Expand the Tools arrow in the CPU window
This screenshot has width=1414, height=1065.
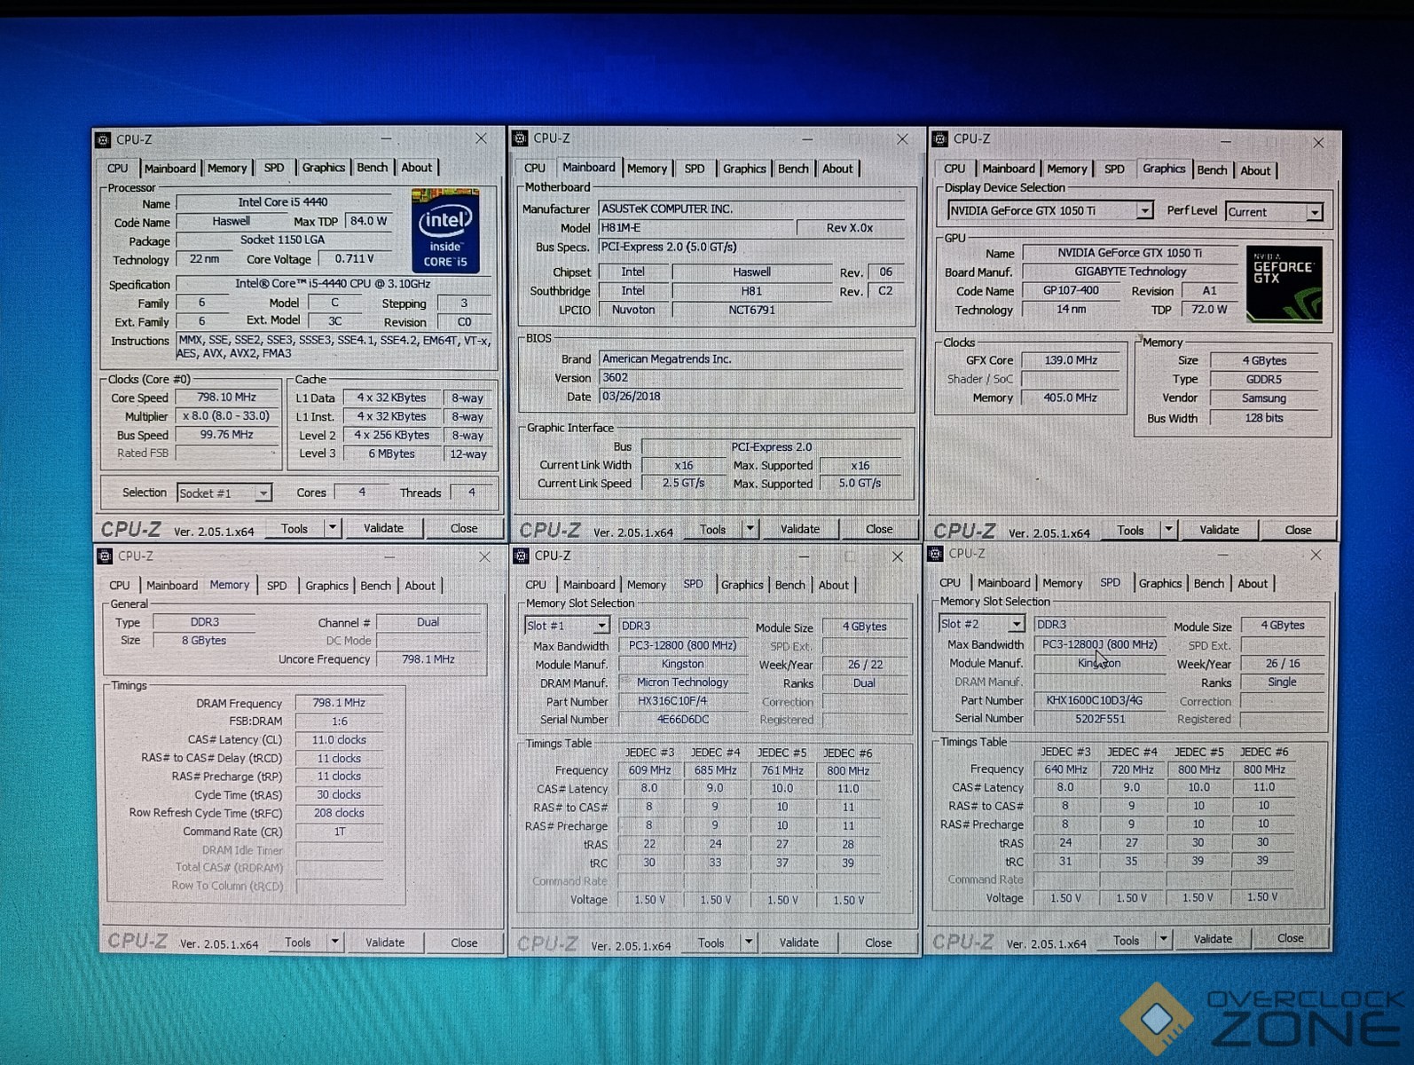[333, 528]
